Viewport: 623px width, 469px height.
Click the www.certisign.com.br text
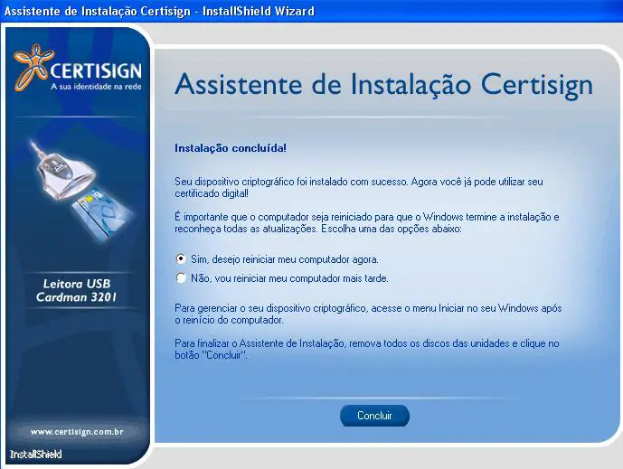point(77,432)
